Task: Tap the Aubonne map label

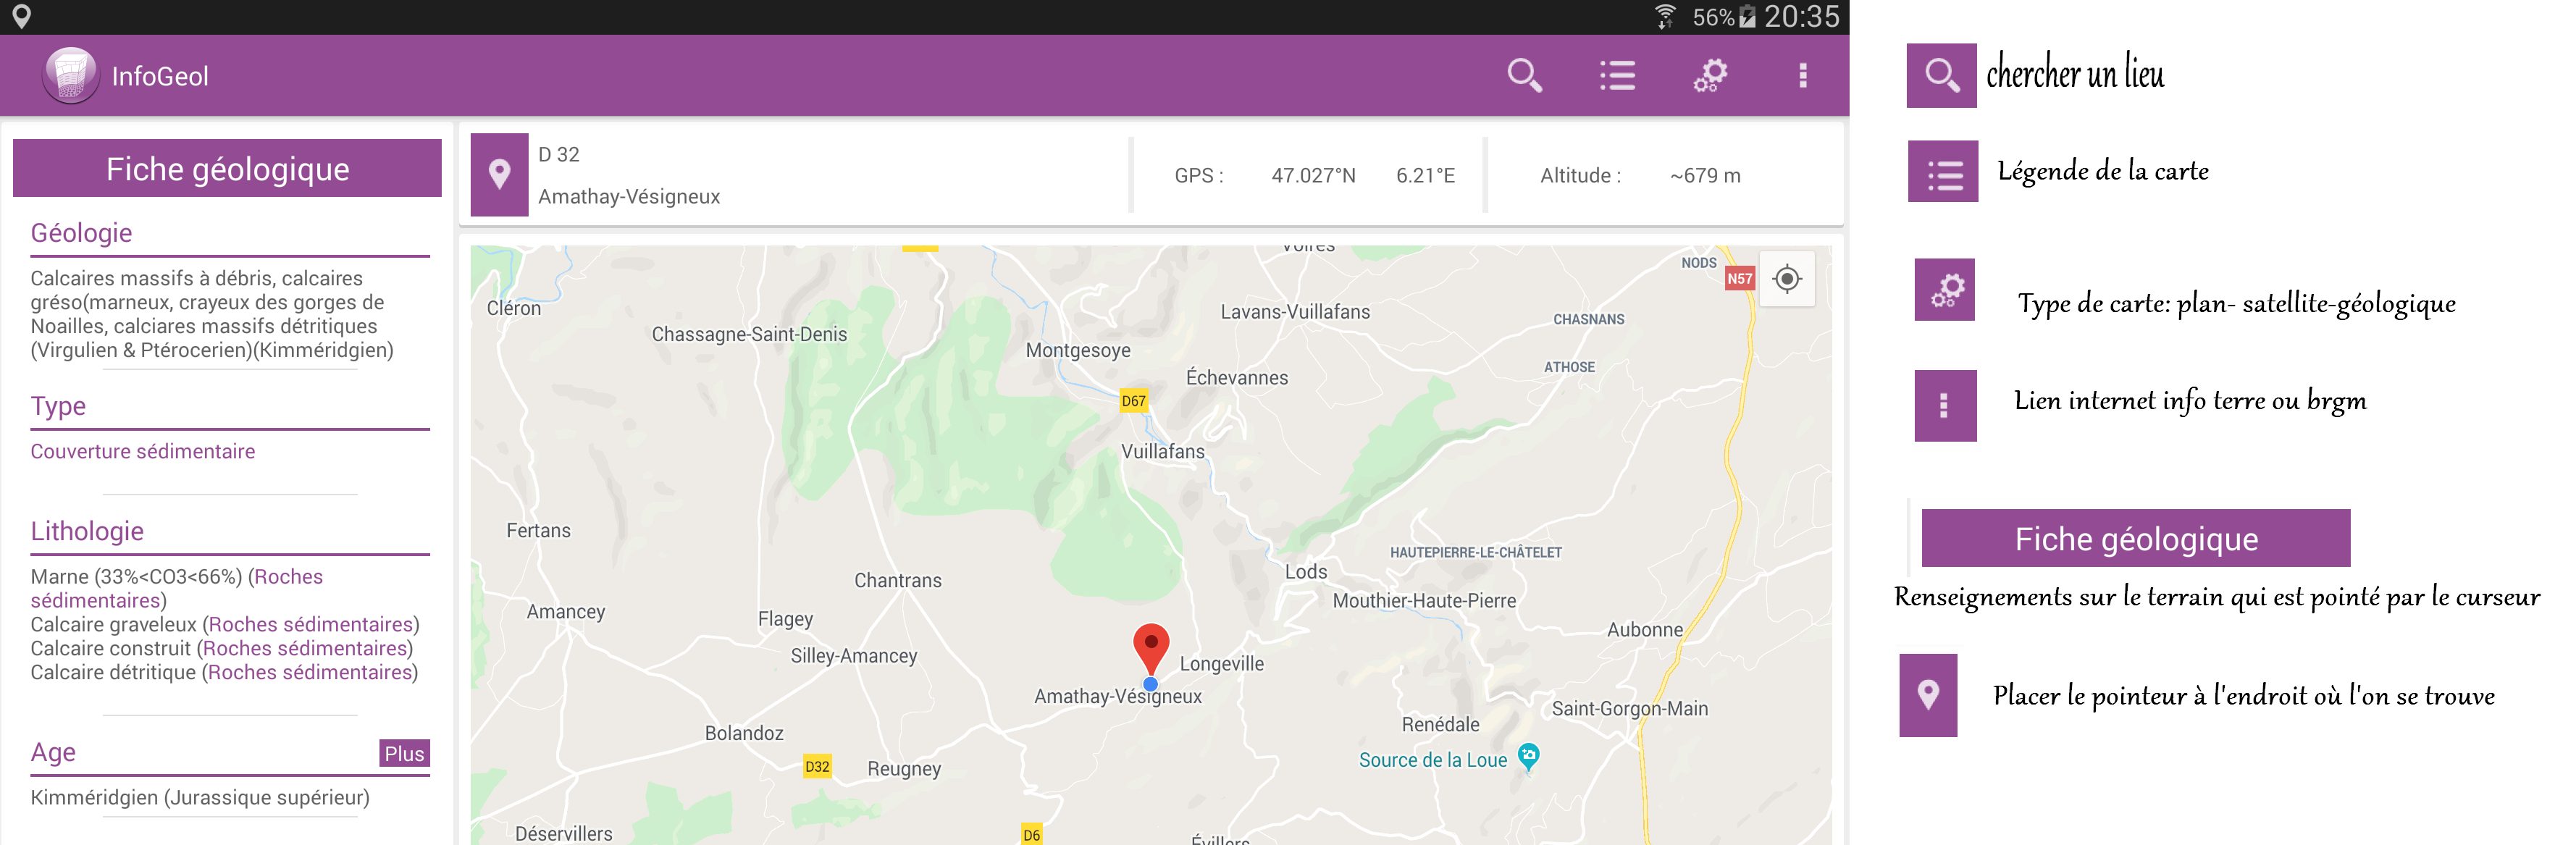Action: click(1645, 629)
